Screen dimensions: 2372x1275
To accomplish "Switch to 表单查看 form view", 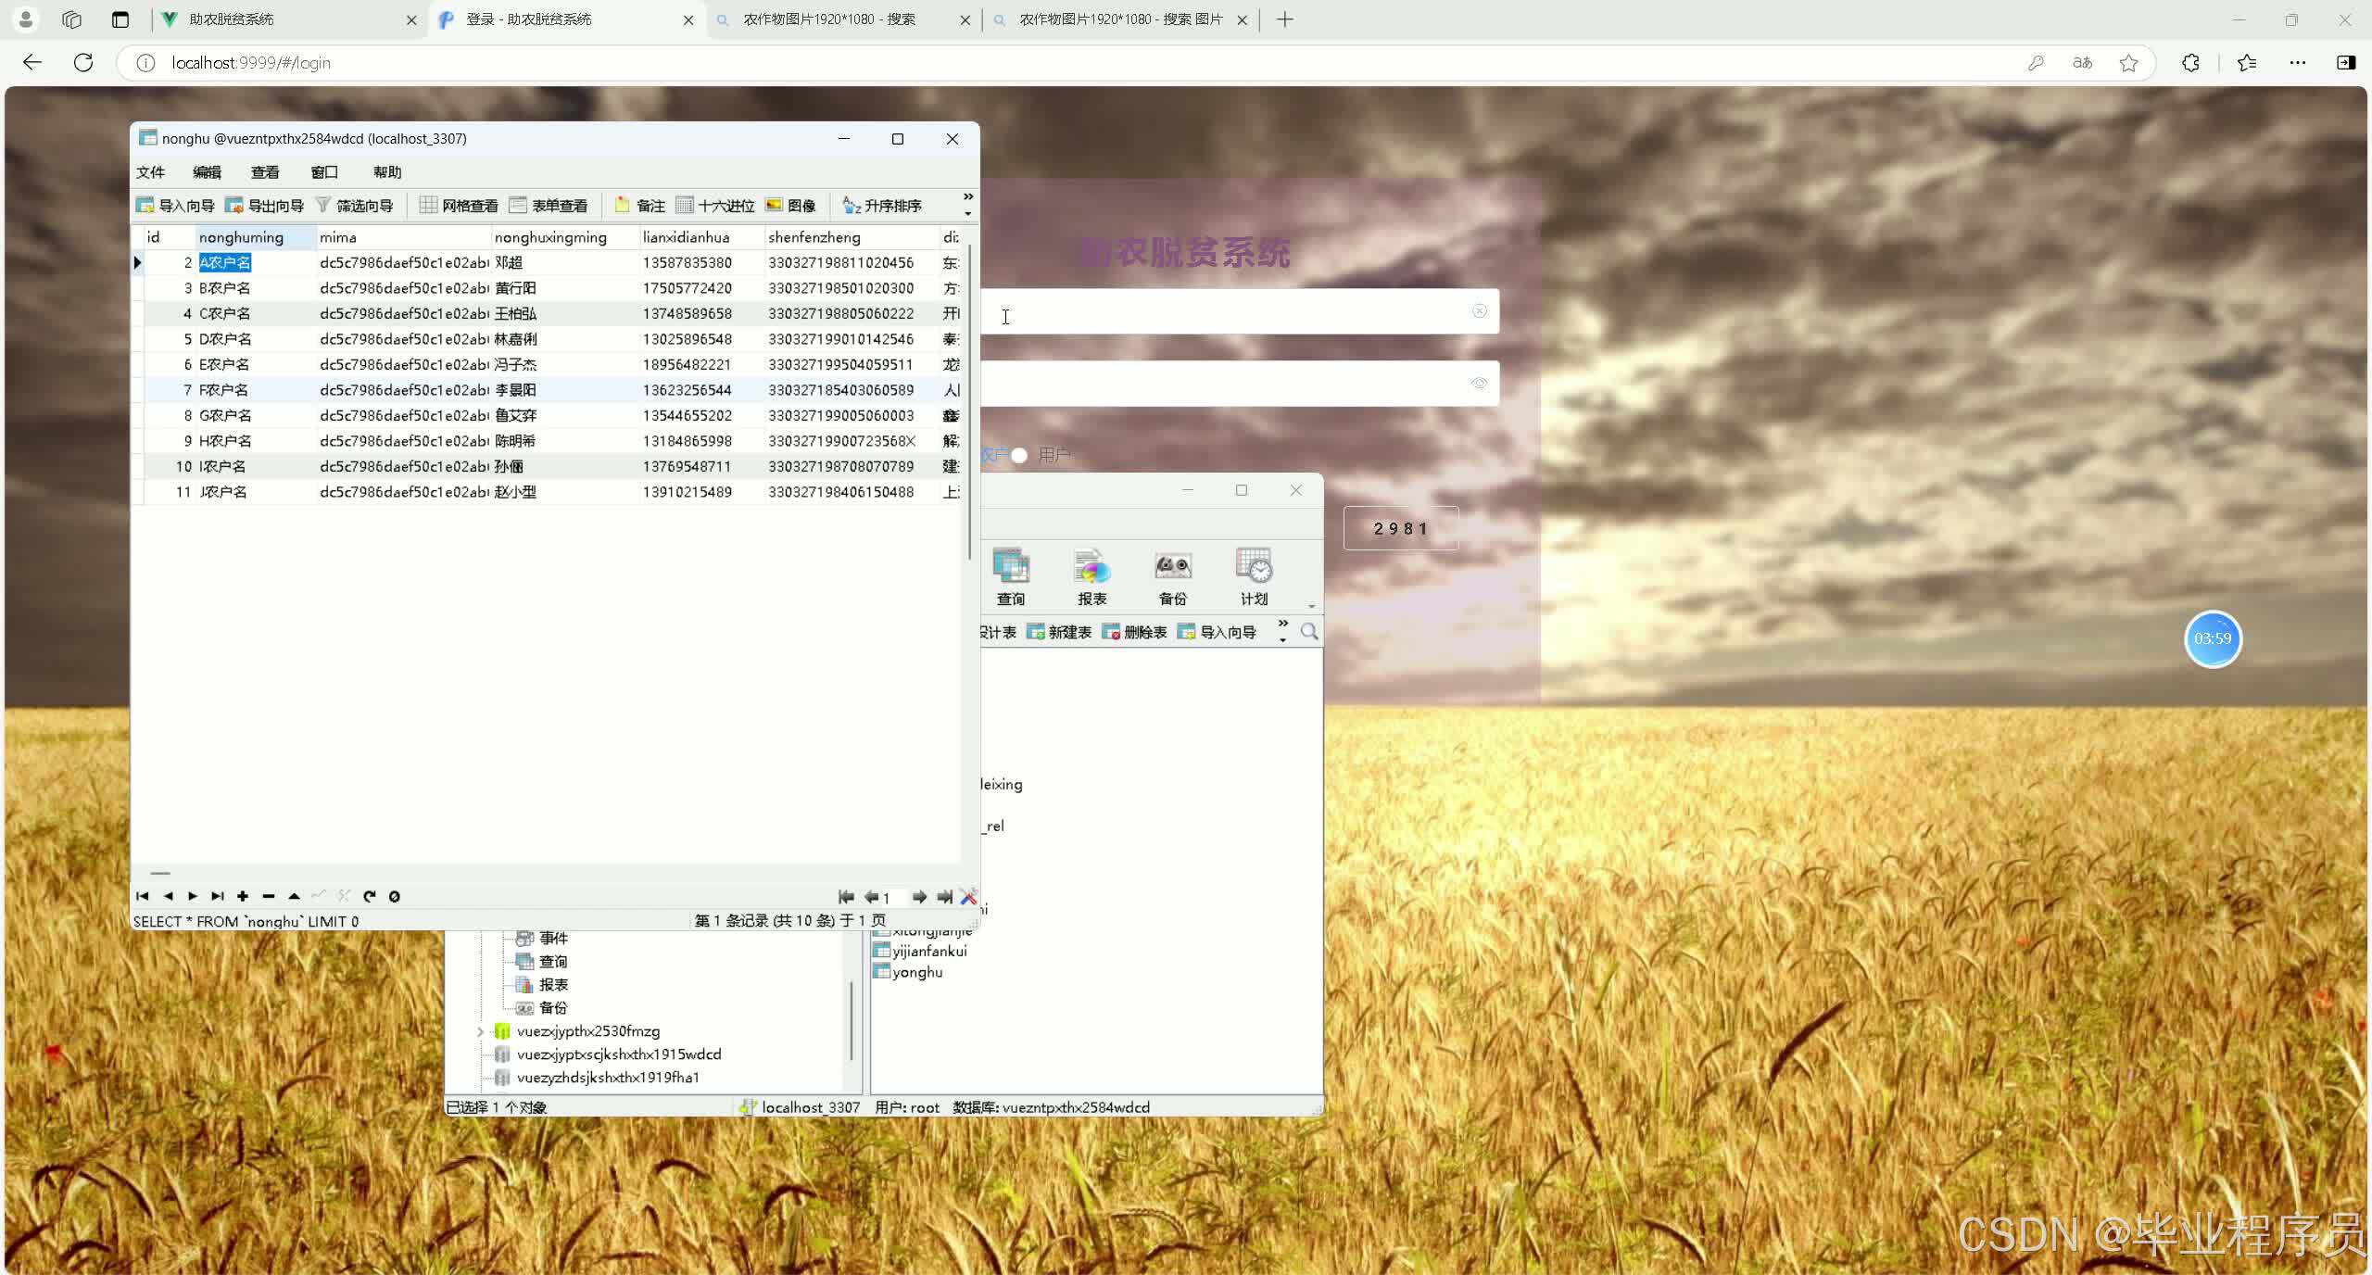I will [x=549, y=206].
